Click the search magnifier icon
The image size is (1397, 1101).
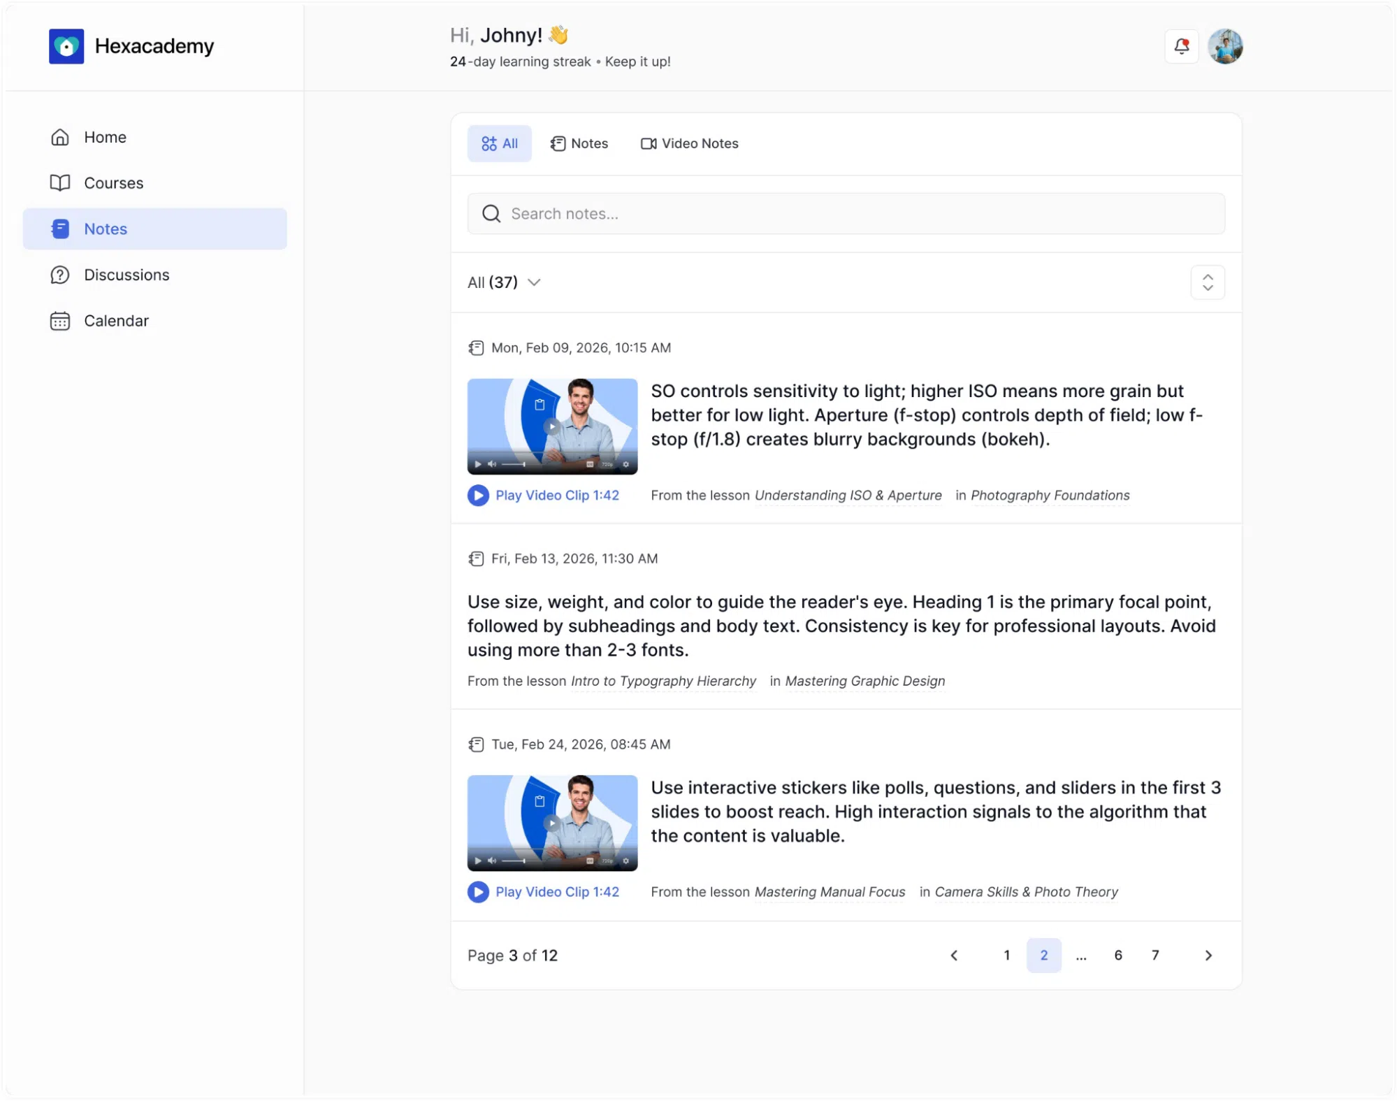click(491, 214)
